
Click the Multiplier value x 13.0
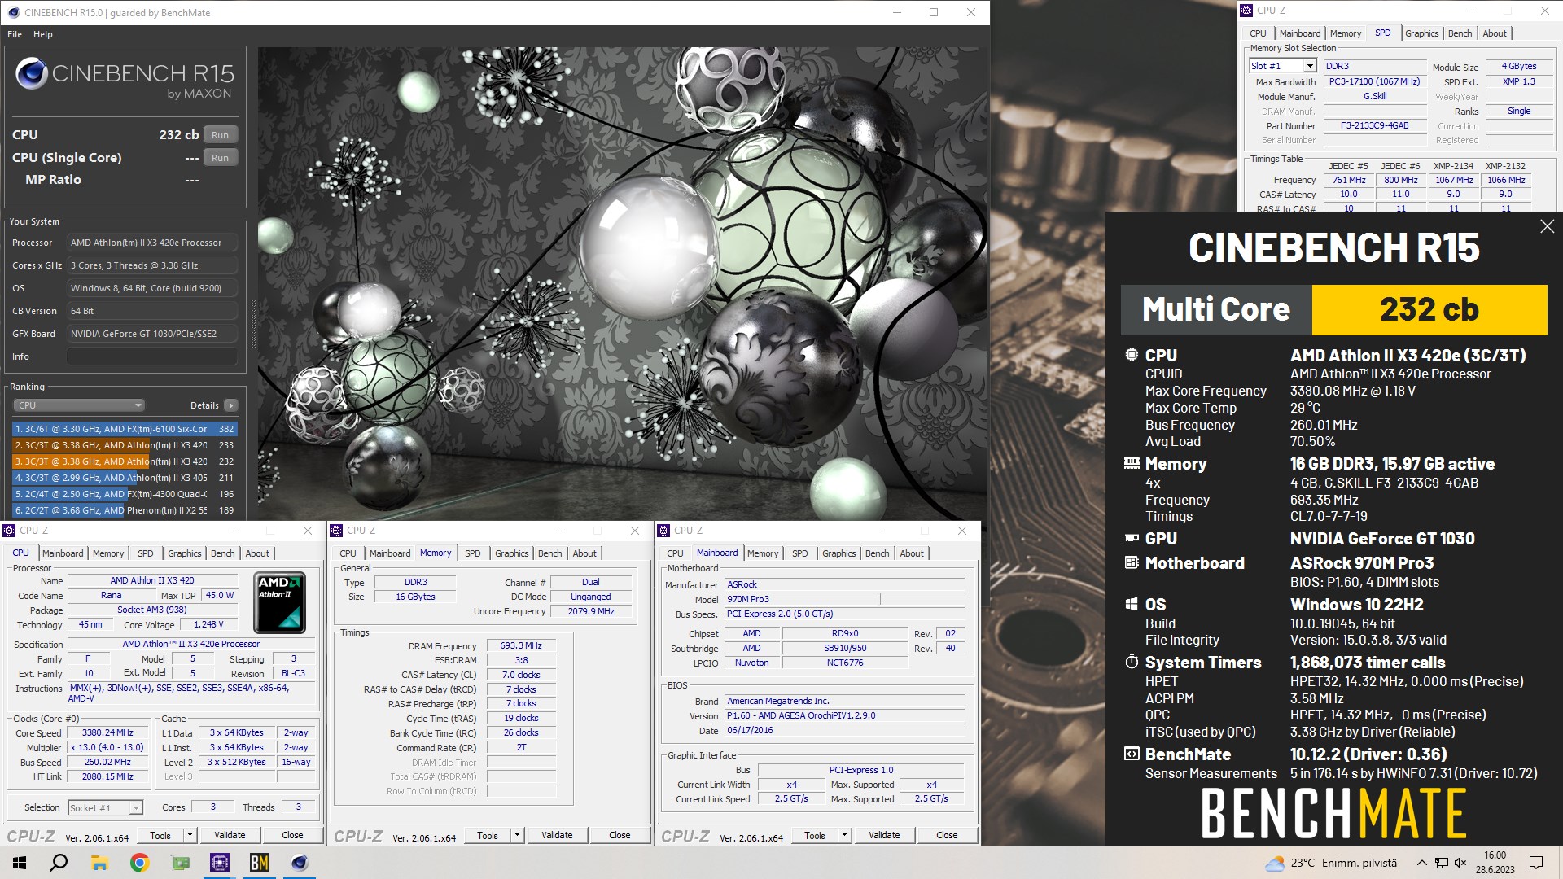(107, 747)
